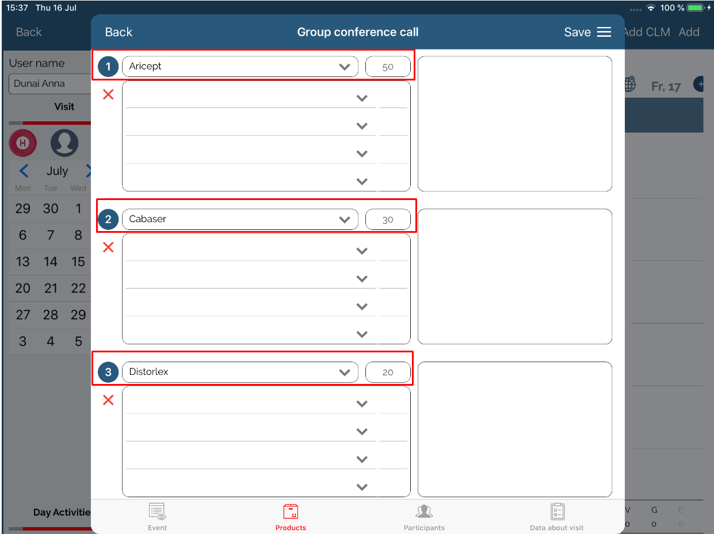Save the group conference call
The height and width of the screenshot is (534, 714).
[577, 32]
